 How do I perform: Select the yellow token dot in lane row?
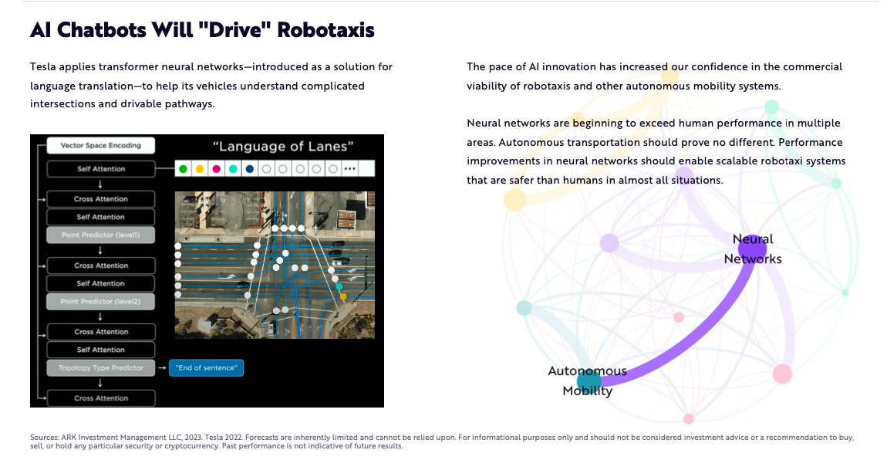click(x=200, y=168)
